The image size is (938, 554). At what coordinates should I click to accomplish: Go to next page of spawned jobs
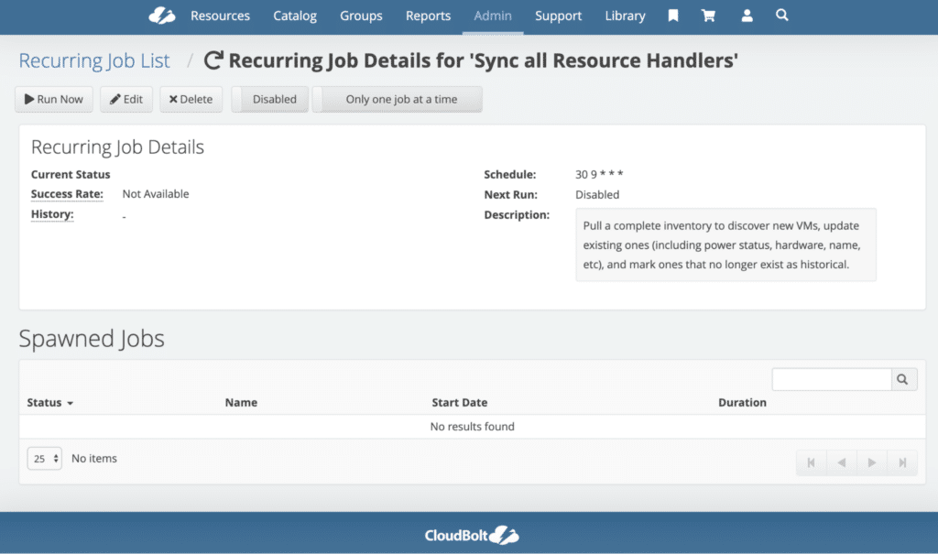click(x=872, y=462)
